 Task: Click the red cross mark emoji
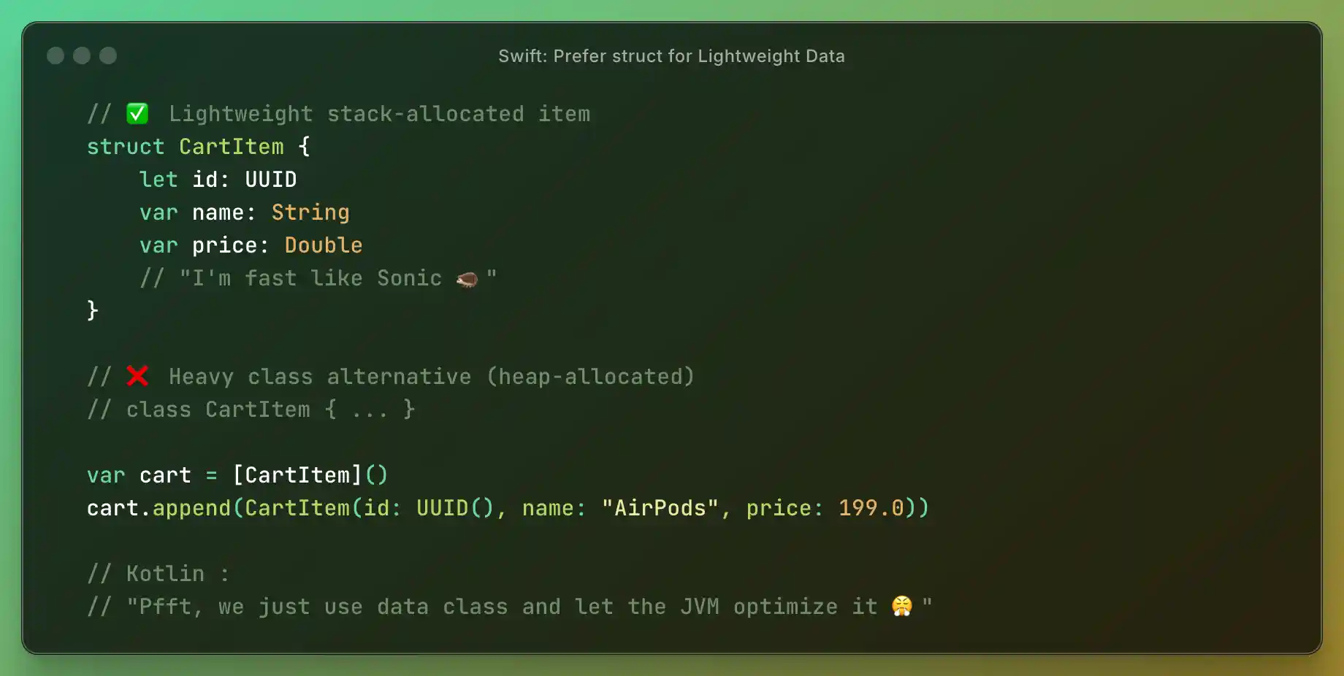click(x=137, y=376)
